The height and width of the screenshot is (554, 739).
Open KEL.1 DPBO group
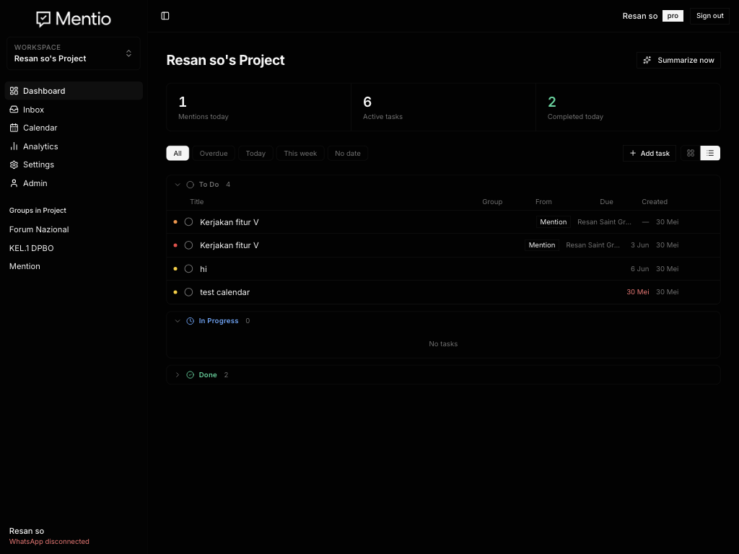click(32, 248)
